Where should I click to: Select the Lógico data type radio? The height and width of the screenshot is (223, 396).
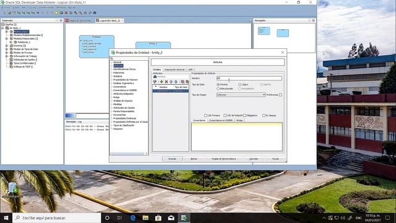239,84
